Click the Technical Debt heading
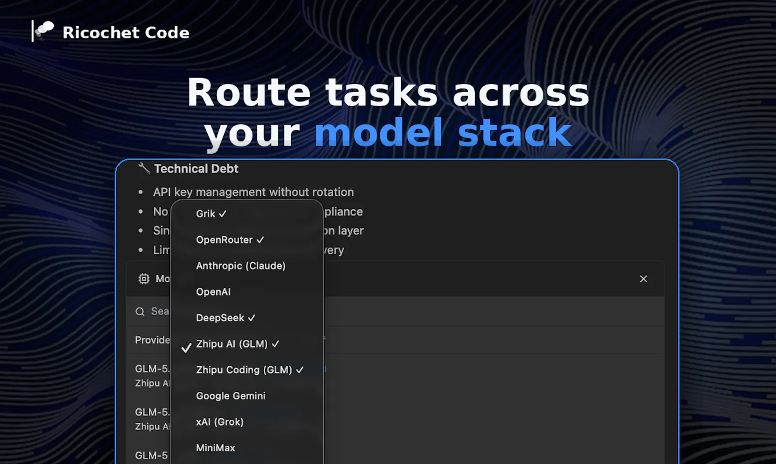The width and height of the screenshot is (776, 464). [196, 169]
